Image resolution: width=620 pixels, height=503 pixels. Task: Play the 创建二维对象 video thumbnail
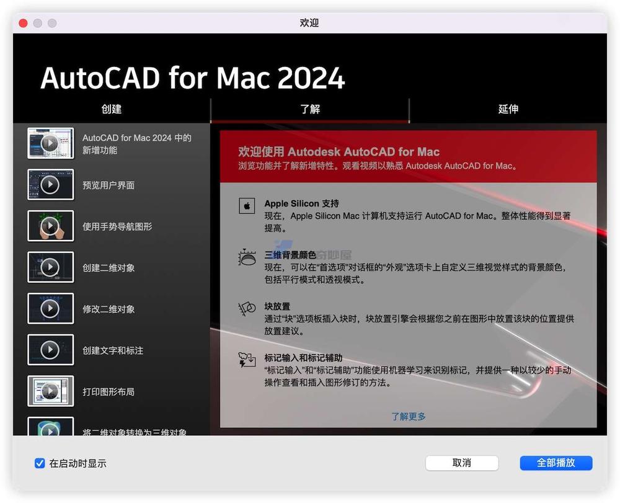click(51, 267)
